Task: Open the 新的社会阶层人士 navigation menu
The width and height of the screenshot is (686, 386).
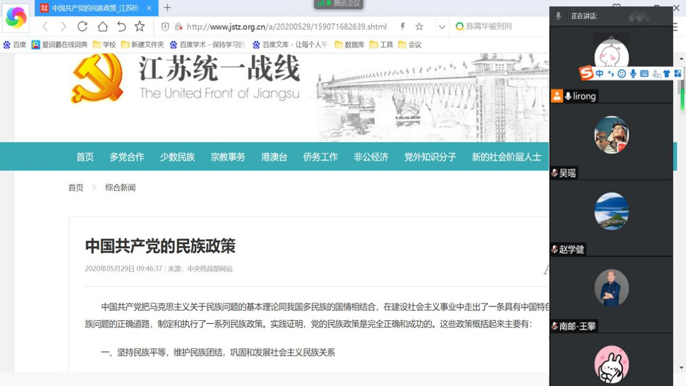Action: coord(507,157)
